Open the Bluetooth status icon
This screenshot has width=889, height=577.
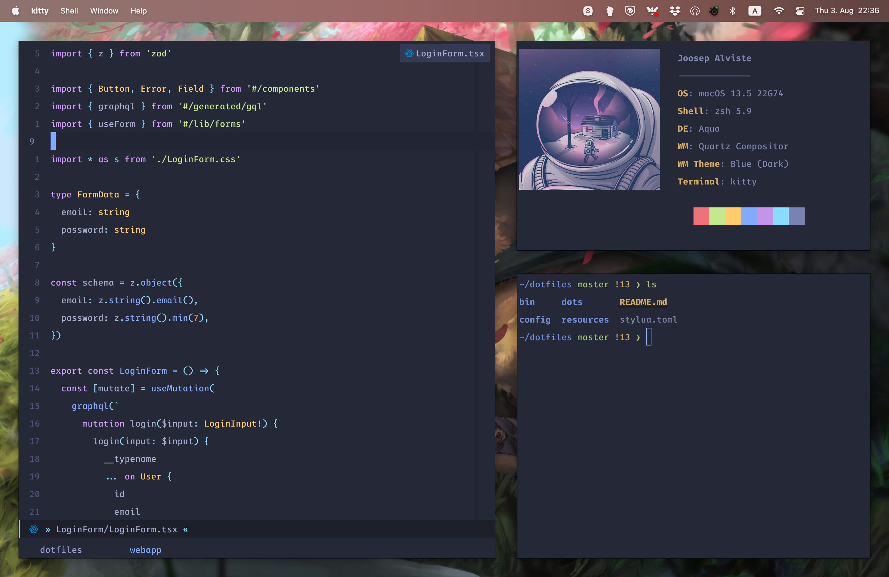click(732, 11)
